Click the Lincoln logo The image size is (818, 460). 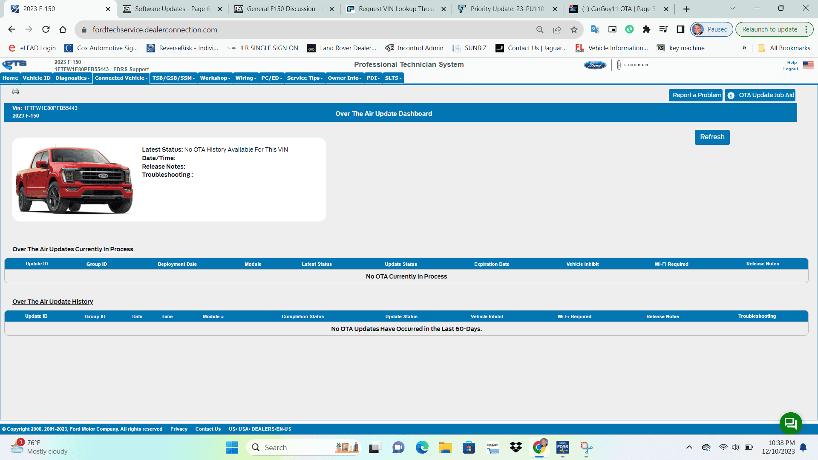point(632,65)
